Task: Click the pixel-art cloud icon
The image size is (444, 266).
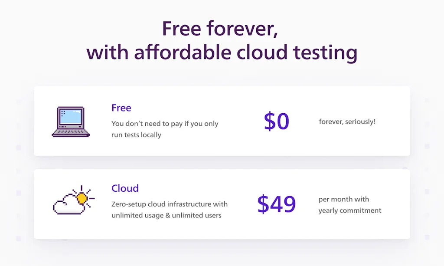Action: pos(69,204)
